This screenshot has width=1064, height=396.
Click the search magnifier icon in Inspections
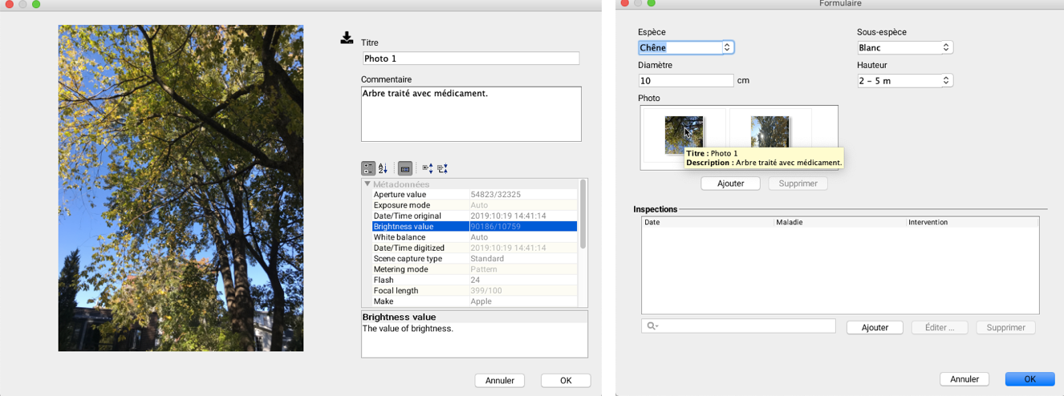(x=652, y=327)
